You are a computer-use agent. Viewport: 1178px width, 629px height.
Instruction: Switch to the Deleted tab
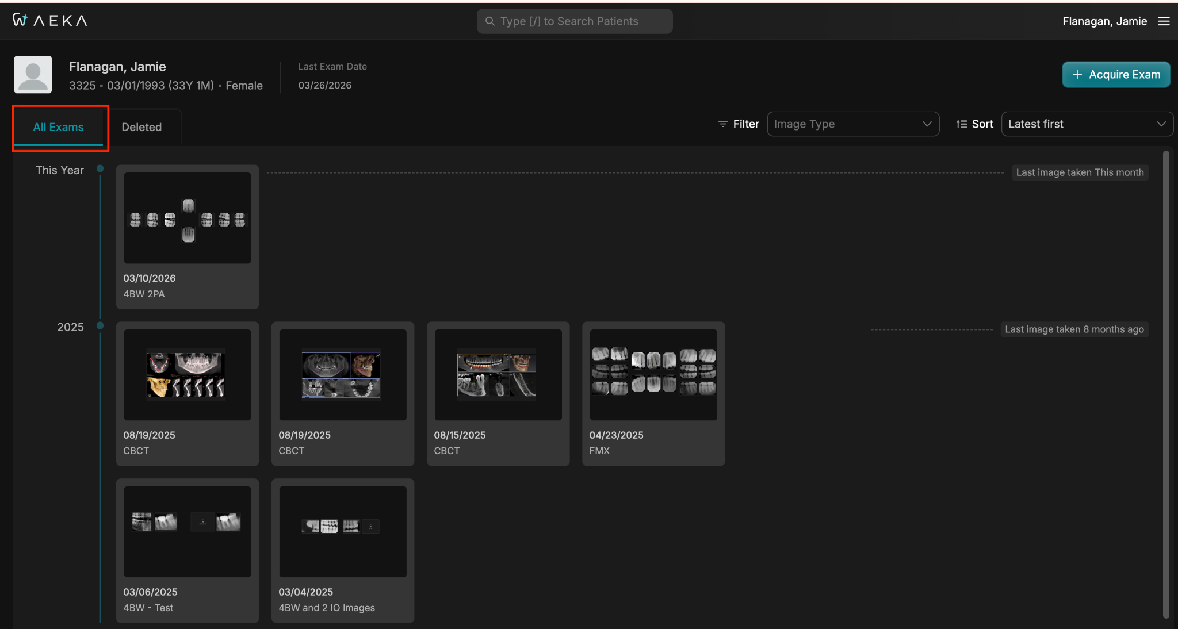(141, 127)
